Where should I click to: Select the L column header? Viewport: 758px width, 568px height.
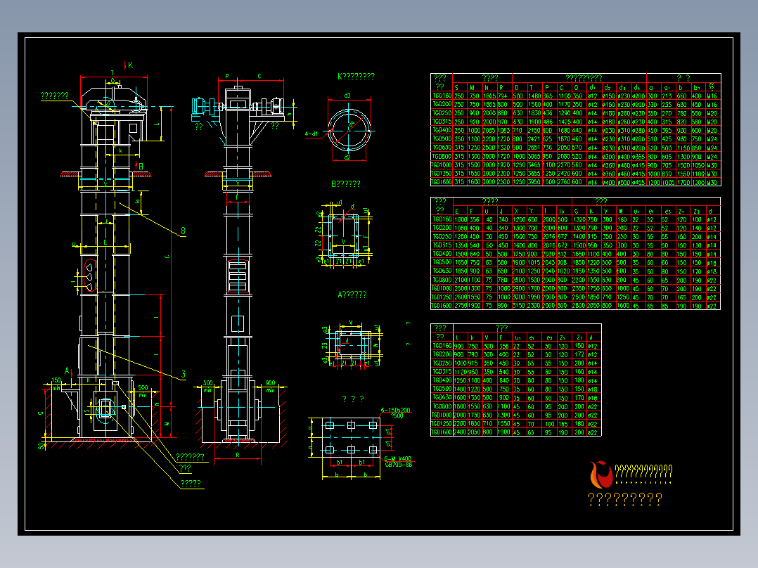pyautogui.click(x=457, y=337)
